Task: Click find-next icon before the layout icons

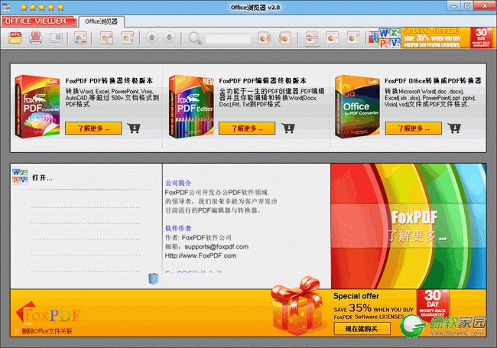Action: click(284, 37)
